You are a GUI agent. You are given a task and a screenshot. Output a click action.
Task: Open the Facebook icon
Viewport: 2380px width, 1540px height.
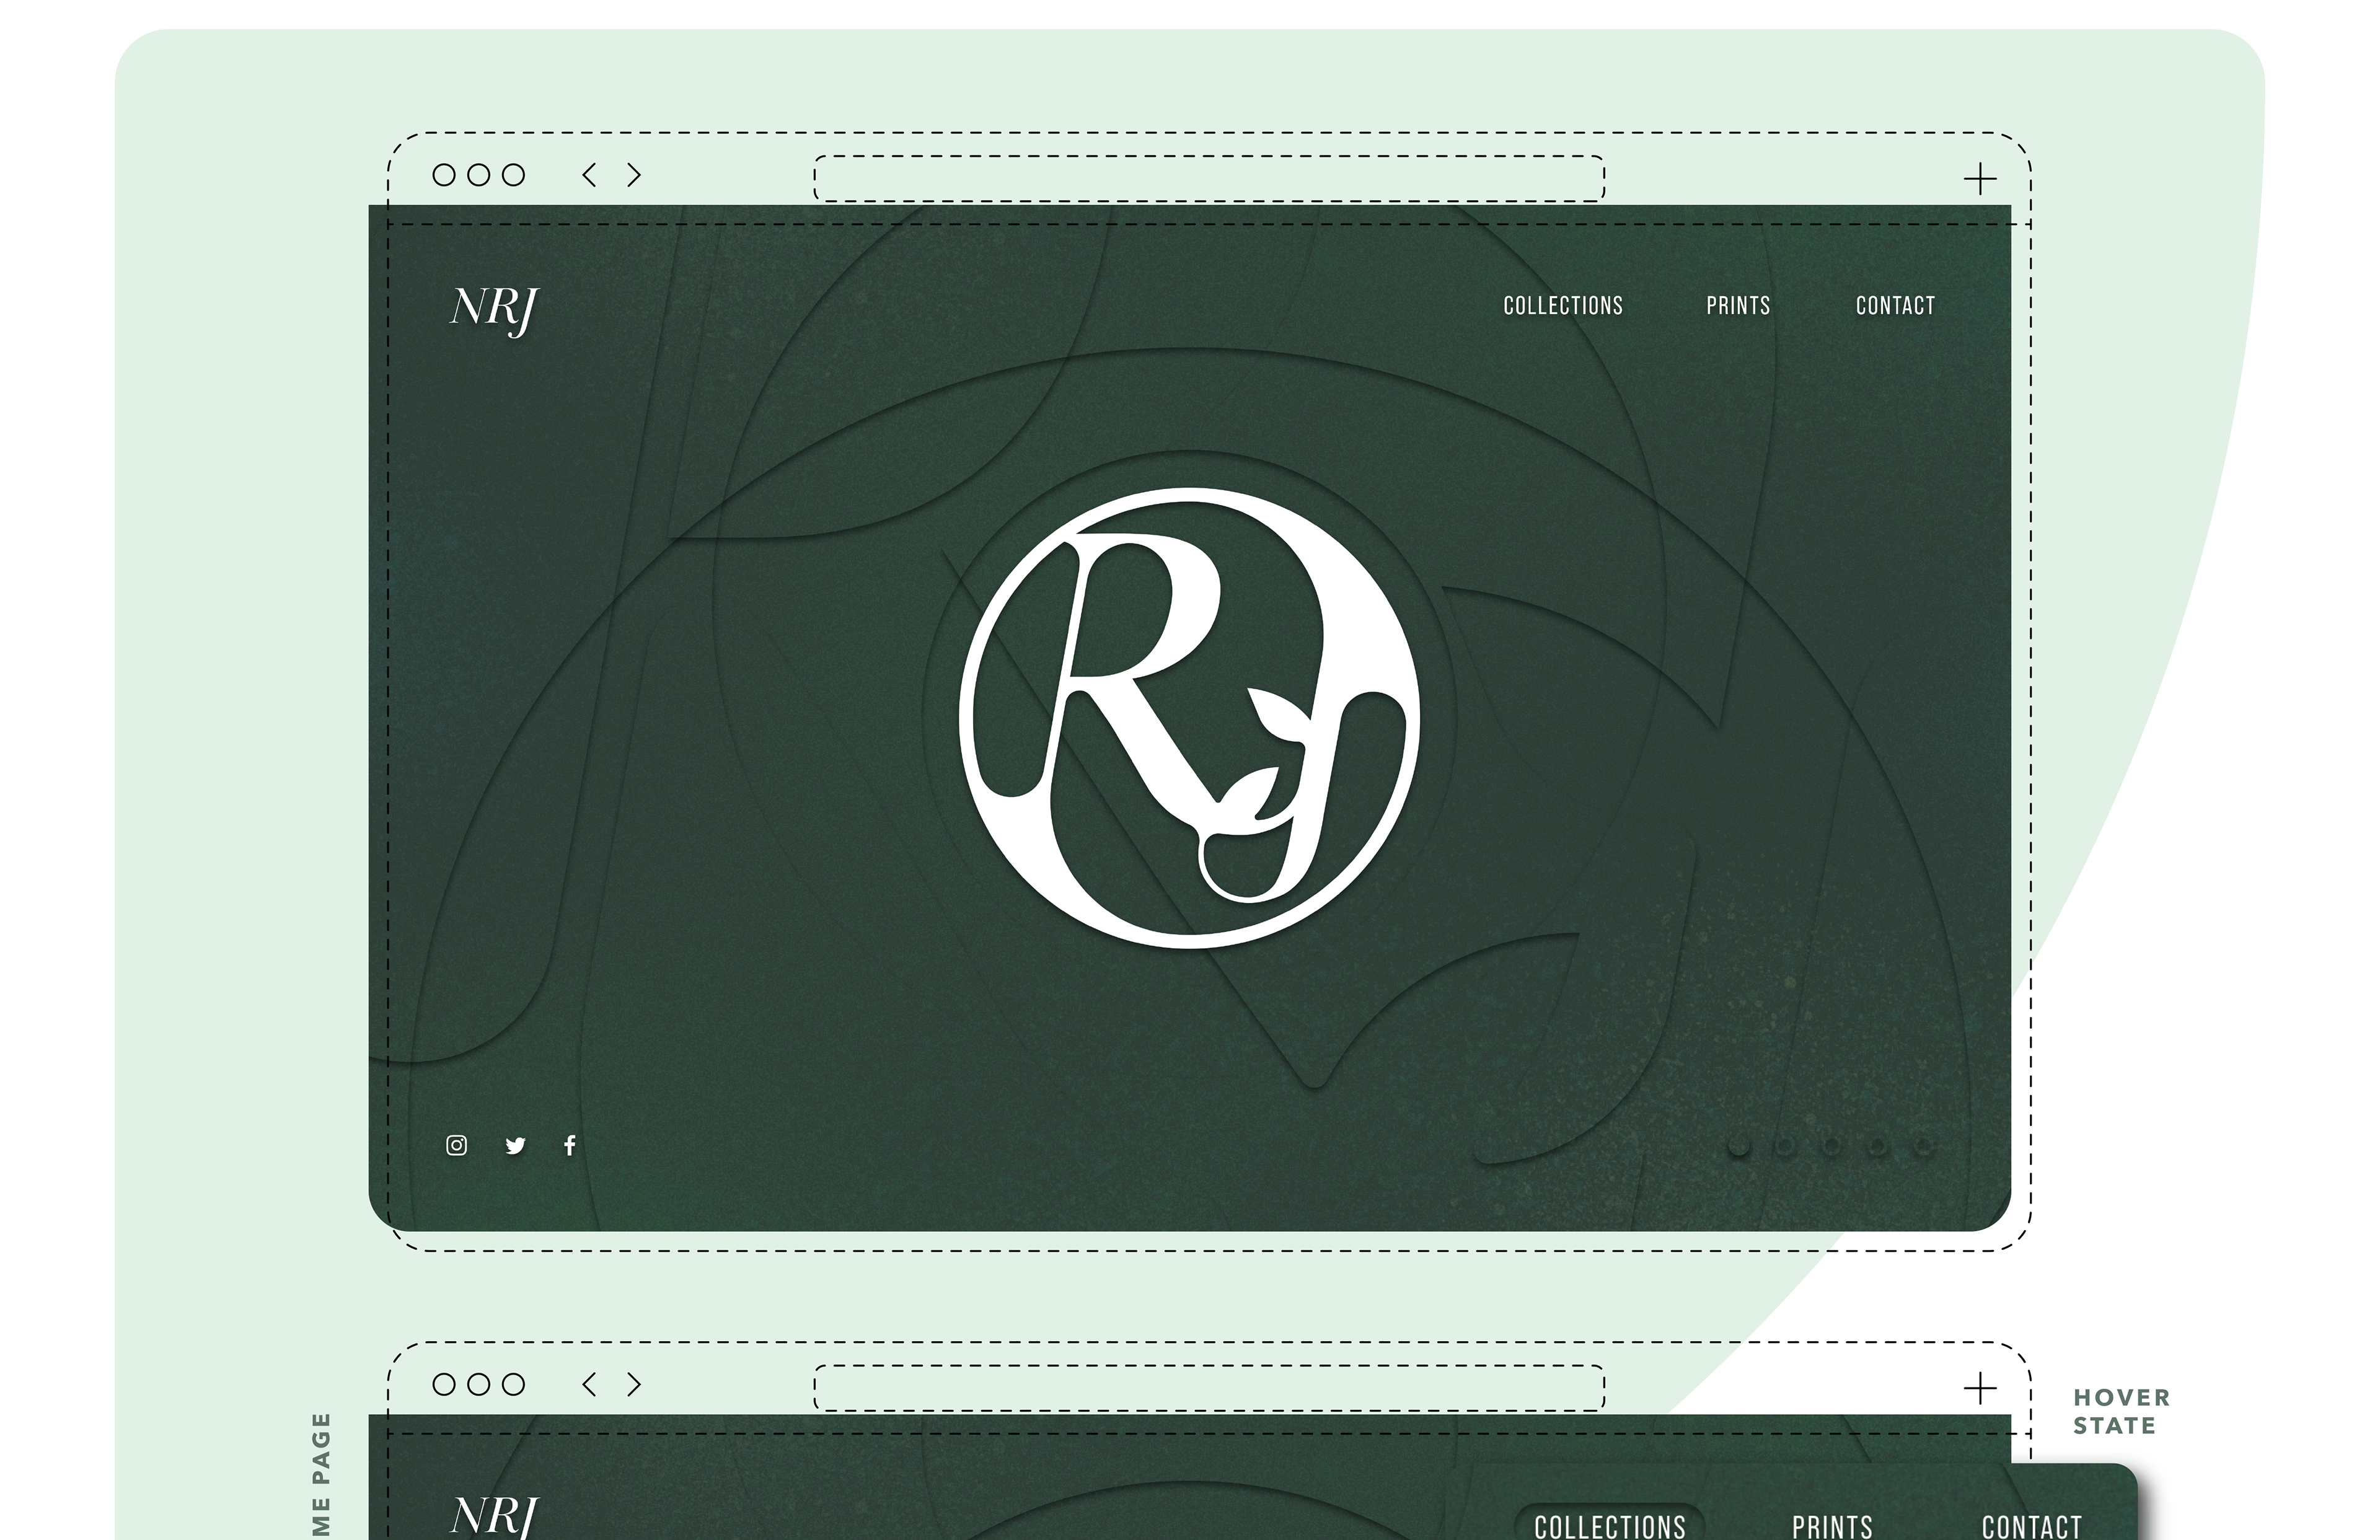pyautogui.click(x=570, y=1145)
